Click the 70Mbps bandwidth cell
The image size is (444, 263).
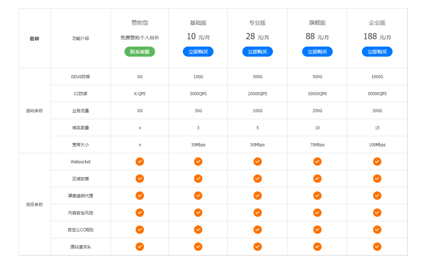pos(317,145)
